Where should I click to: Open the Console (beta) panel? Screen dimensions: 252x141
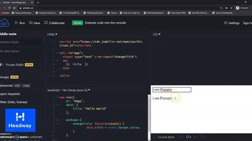pyautogui.click(x=166, y=137)
